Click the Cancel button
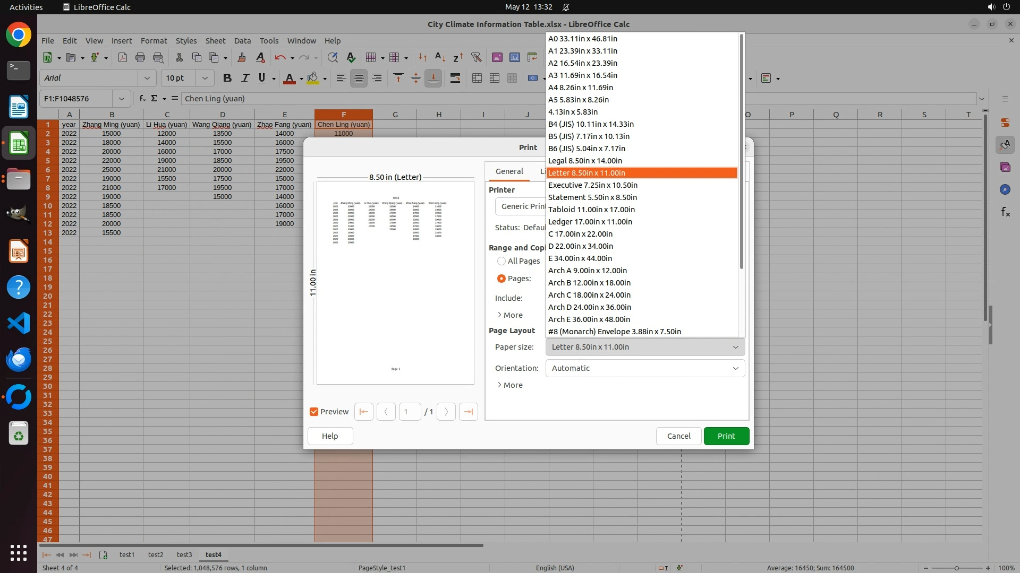The width and height of the screenshot is (1020, 573). [x=678, y=436]
